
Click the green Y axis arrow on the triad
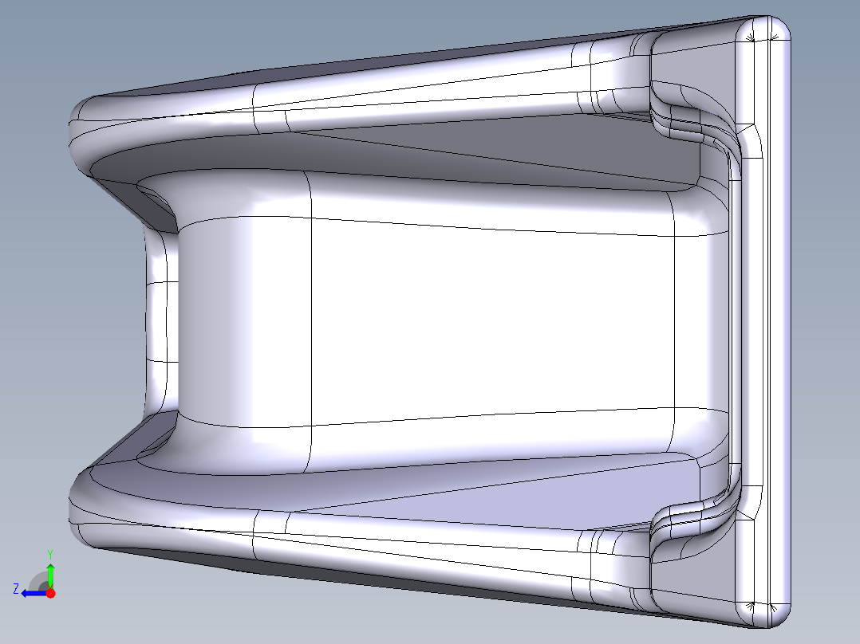point(50,575)
